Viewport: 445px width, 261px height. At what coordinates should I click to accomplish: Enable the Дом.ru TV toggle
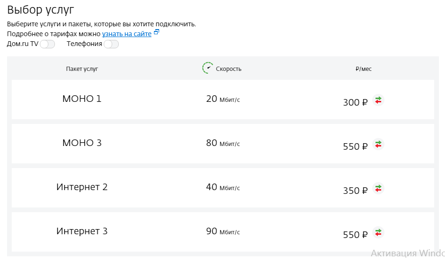[47, 44]
